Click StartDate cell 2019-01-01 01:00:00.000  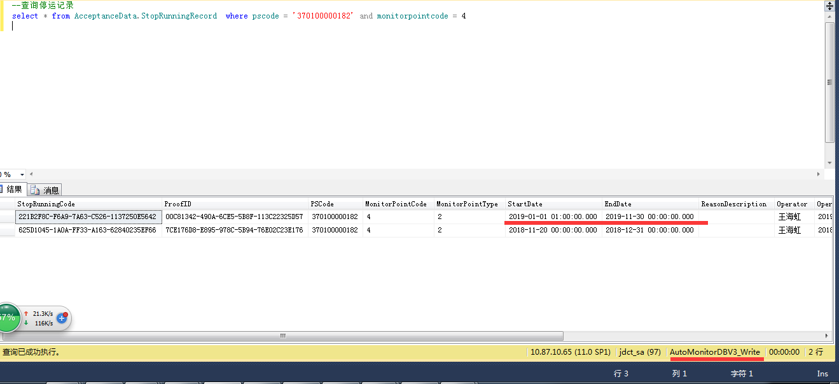[553, 217]
